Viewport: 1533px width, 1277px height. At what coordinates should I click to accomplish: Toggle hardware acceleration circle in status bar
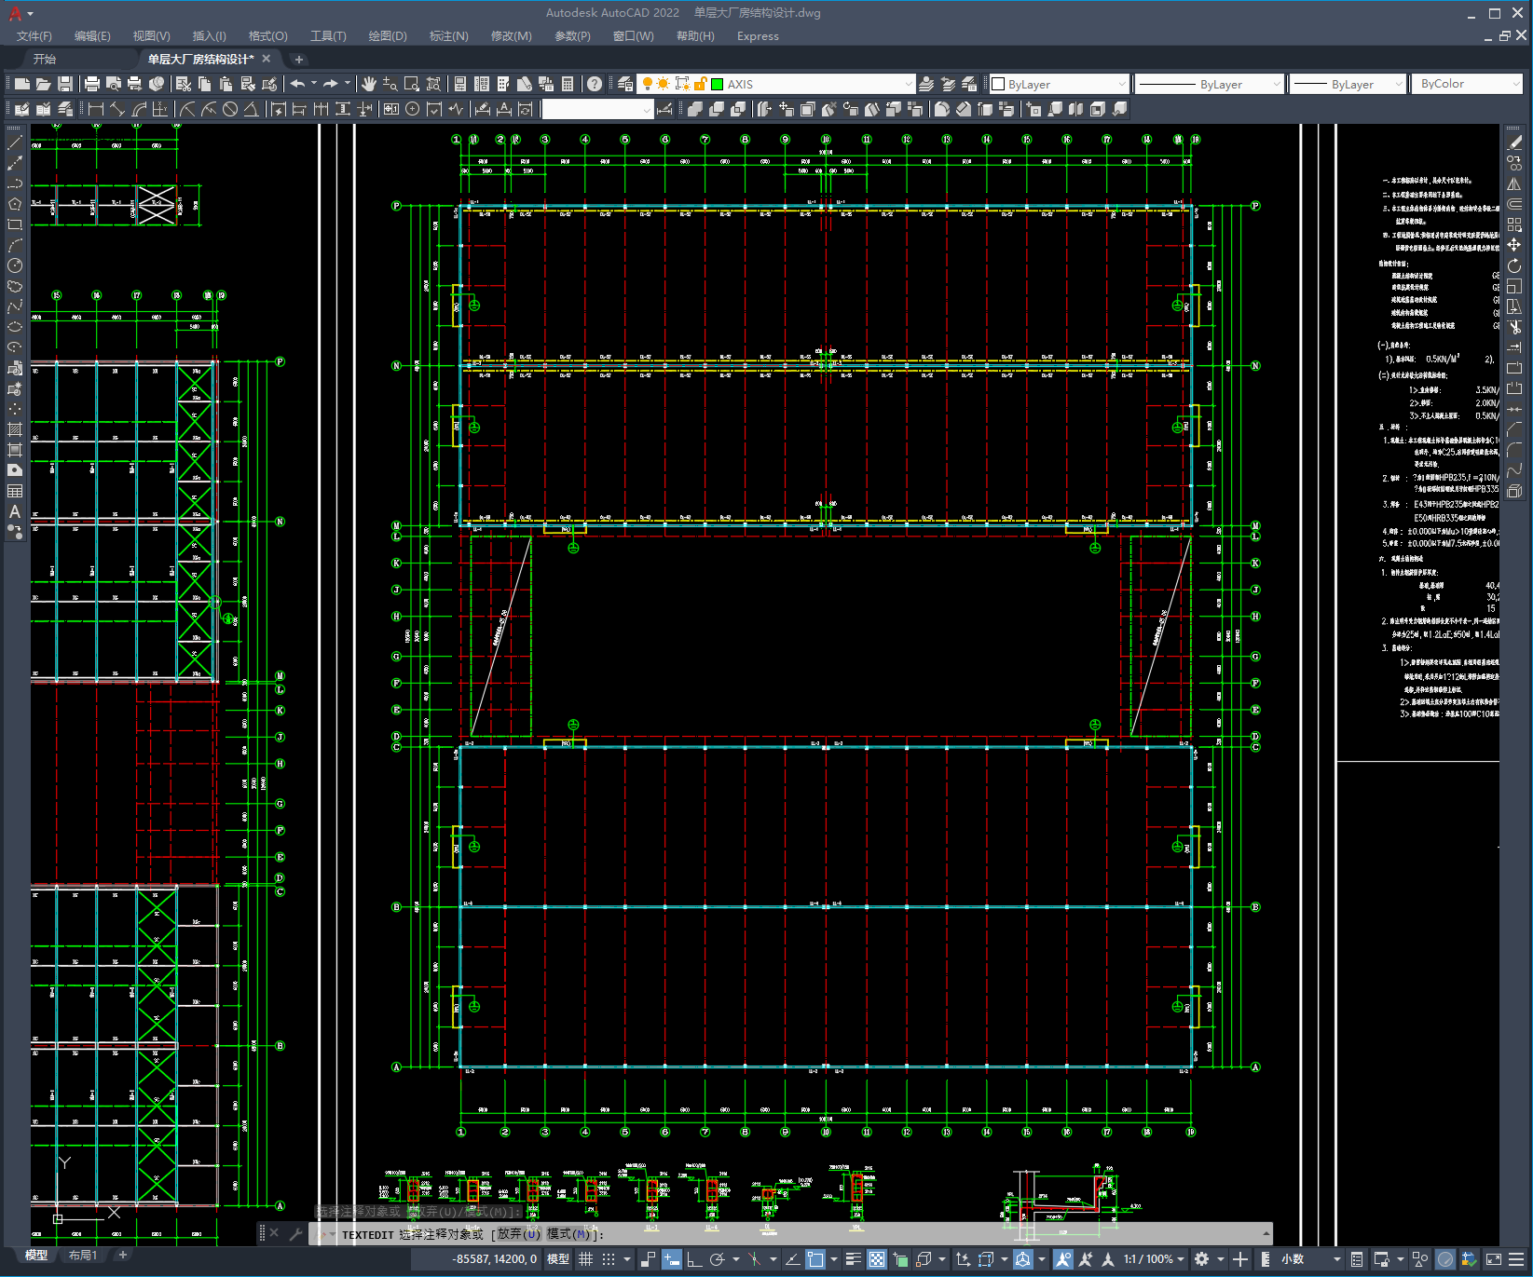[x=1445, y=1259]
